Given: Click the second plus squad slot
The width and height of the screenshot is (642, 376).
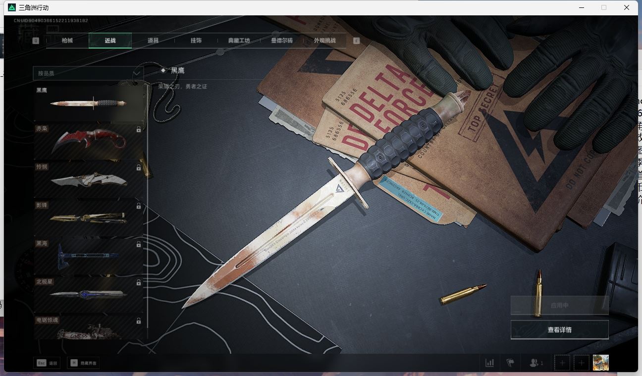Looking at the screenshot, I should click(582, 363).
